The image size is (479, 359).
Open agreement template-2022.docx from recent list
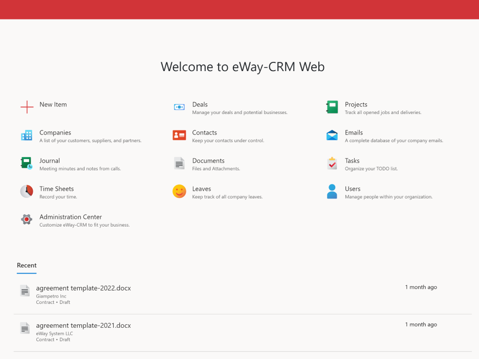83,288
